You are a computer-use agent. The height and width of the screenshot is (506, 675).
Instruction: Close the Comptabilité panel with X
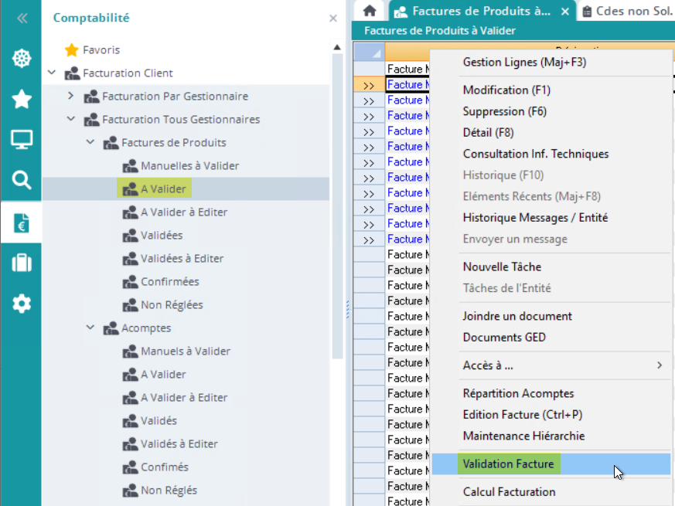pos(333,19)
